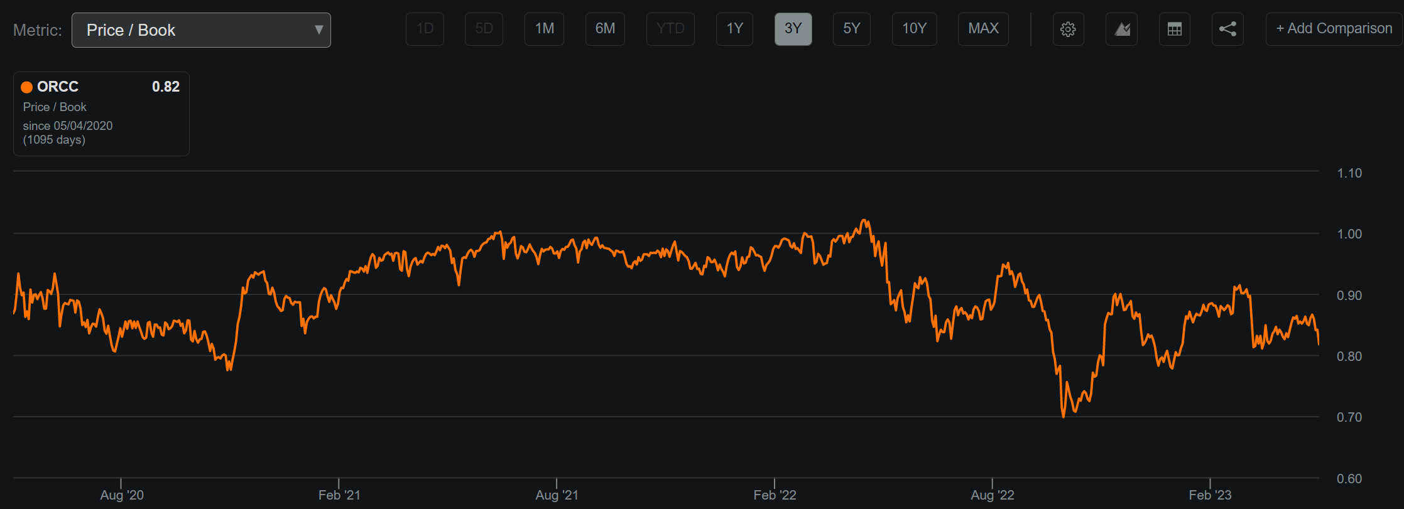Select the 5D time range
The height and width of the screenshot is (509, 1404).
coord(484,29)
